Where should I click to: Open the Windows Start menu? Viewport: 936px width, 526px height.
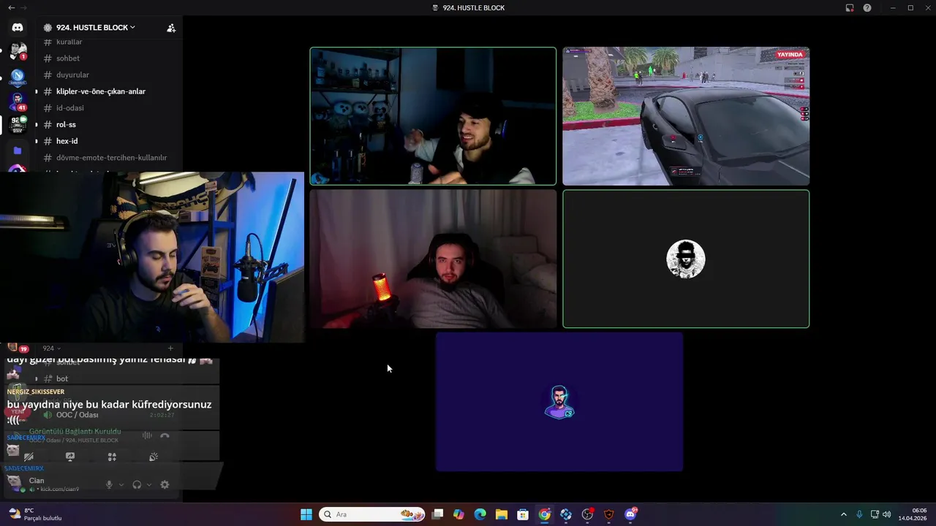306,514
